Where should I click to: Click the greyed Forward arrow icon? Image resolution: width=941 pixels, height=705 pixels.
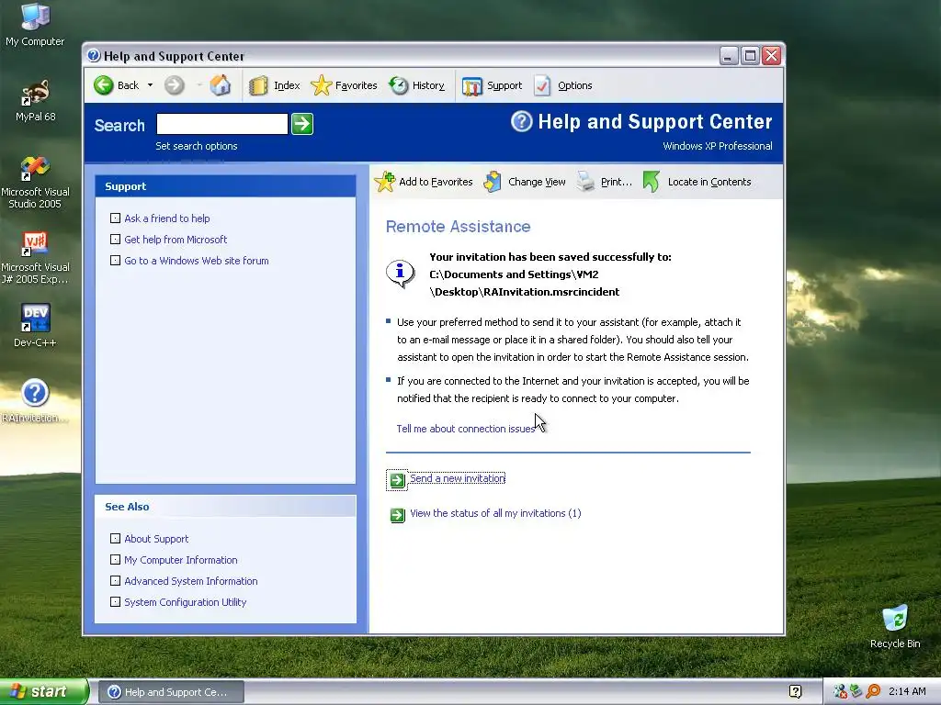tap(174, 85)
